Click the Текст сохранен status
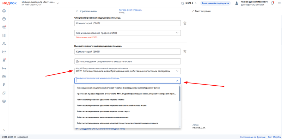This screenshot has width=282, height=139. (201, 11)
